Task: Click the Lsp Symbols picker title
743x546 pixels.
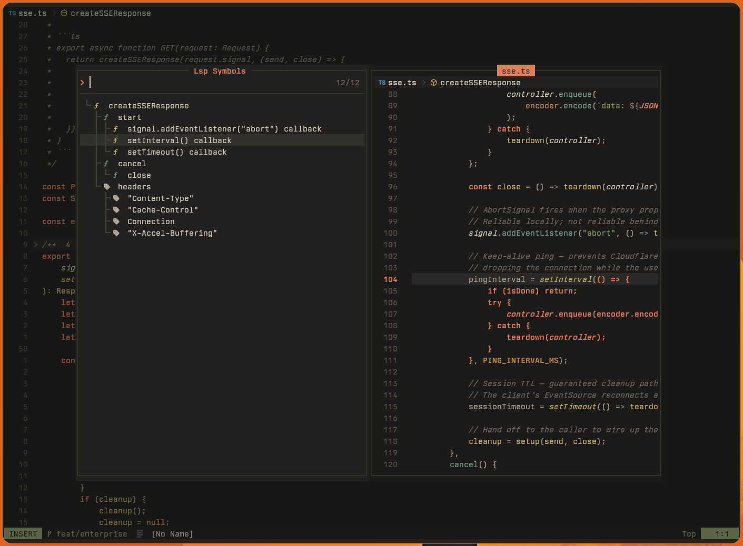Action: 220,71
